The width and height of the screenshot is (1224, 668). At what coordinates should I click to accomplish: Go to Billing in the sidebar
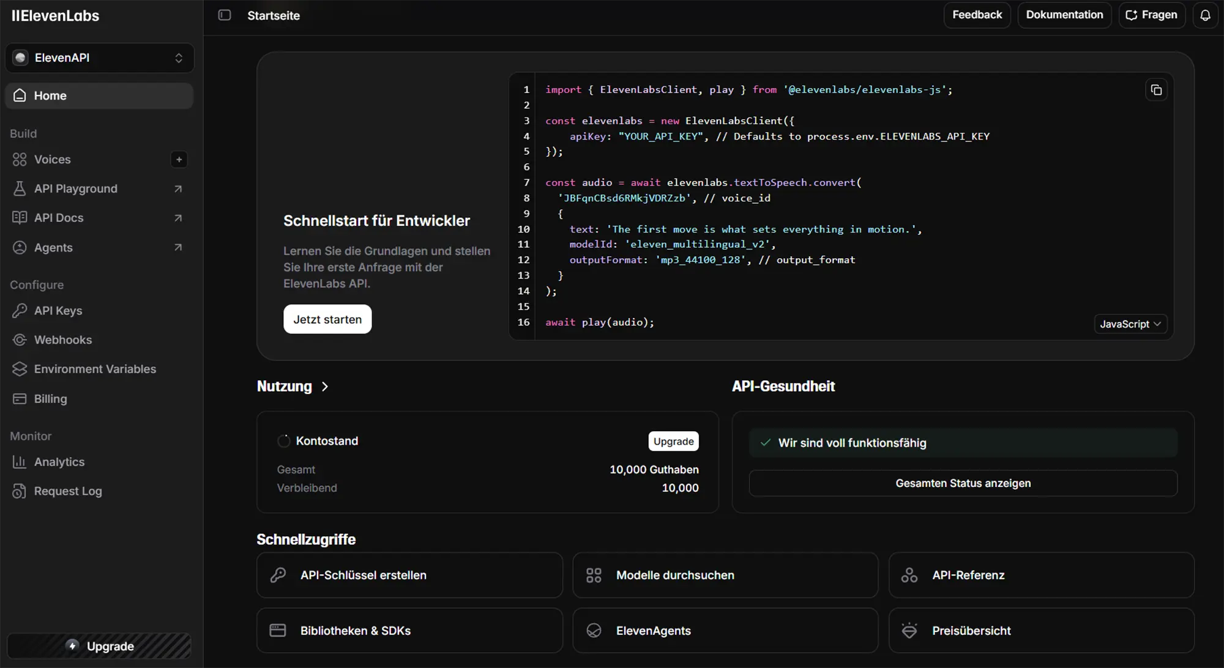(x=50, y=399)
